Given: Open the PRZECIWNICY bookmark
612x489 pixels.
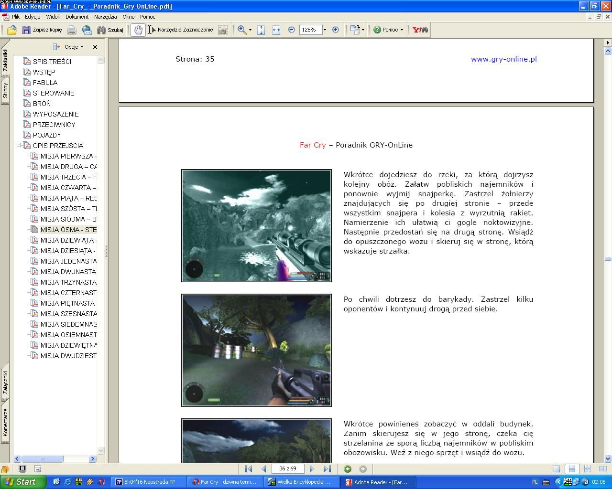Looking at the screenshot, I should click(54, 125).
